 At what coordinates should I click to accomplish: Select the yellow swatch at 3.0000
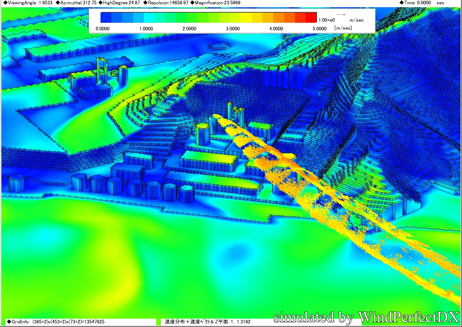(236, 17)
